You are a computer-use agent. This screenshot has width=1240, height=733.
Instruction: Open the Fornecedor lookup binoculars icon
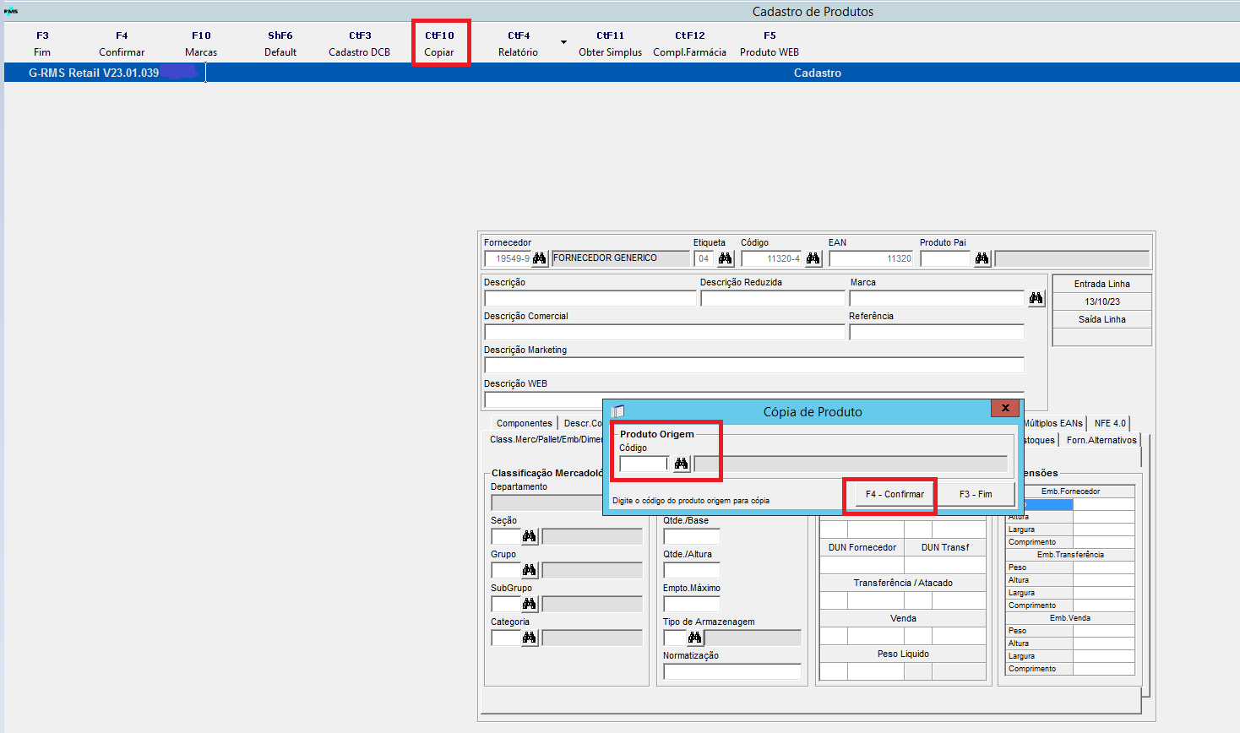click(539, 258)
